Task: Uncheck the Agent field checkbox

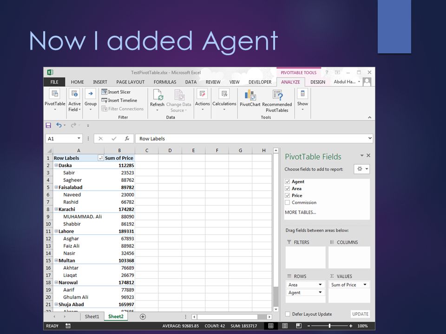Action: click(288, 181)
